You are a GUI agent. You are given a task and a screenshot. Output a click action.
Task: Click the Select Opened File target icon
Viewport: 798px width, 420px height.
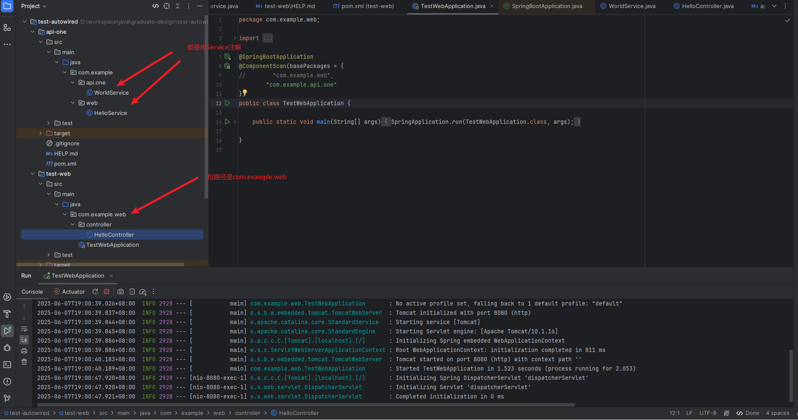click(x=167, y=6)
